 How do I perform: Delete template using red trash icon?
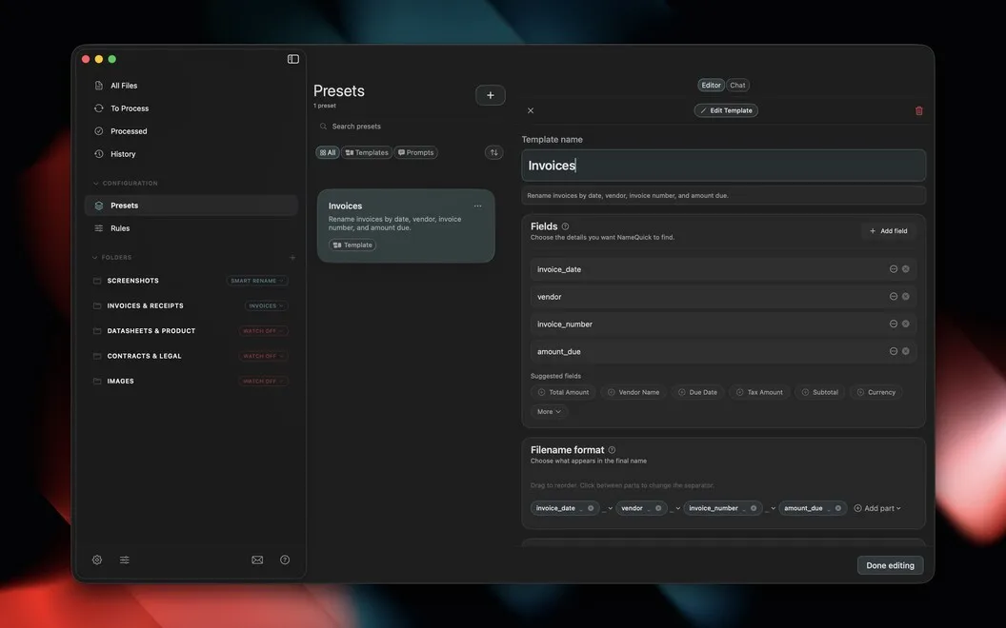[x=918, y=110]
